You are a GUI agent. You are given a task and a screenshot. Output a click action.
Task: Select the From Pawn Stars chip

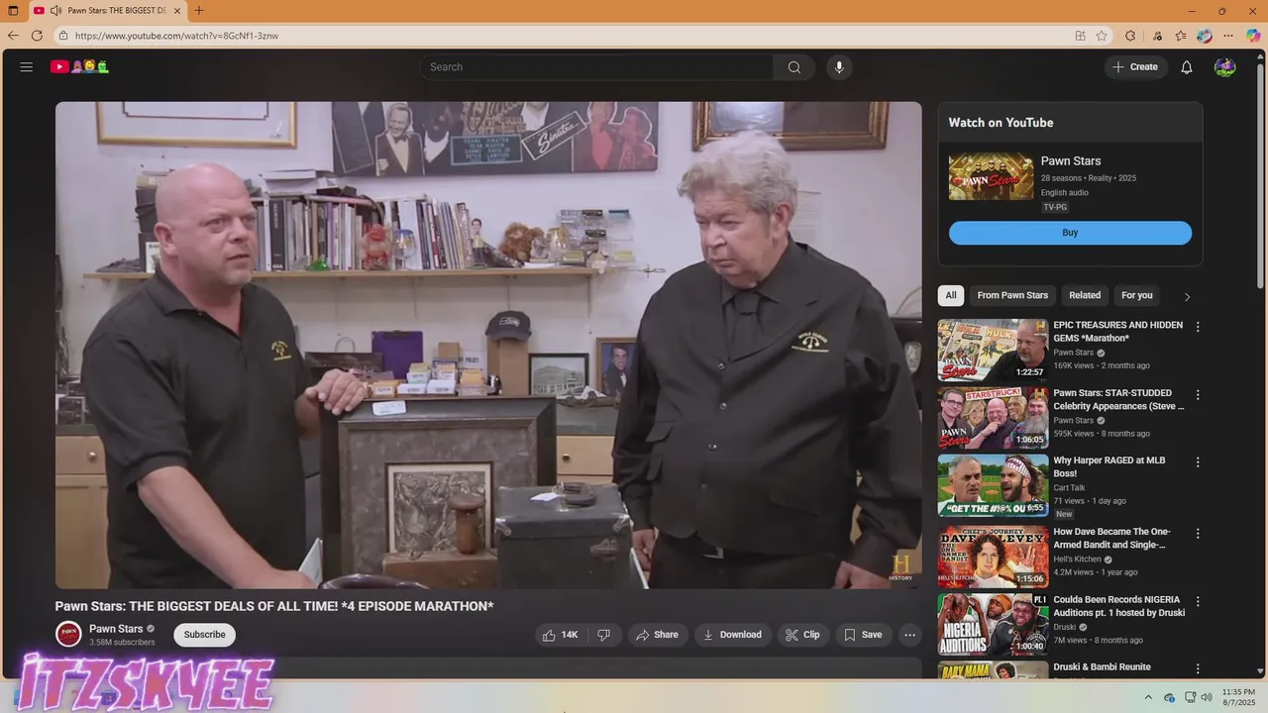tap(1012, 295)
